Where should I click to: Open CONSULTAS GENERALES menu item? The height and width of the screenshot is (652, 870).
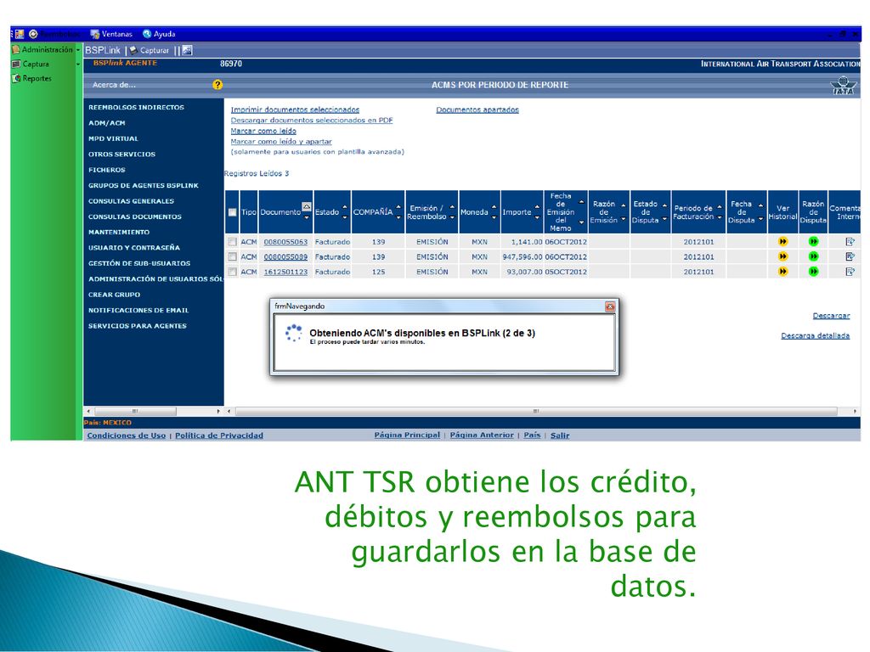click(131, 200)
